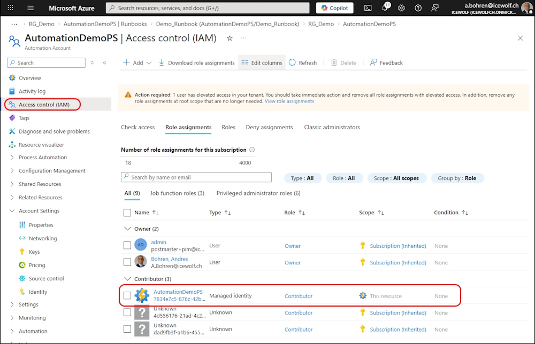This screenshot has height=344, width=535.
Task: Open the notifications bell
Action: (385, 8)
